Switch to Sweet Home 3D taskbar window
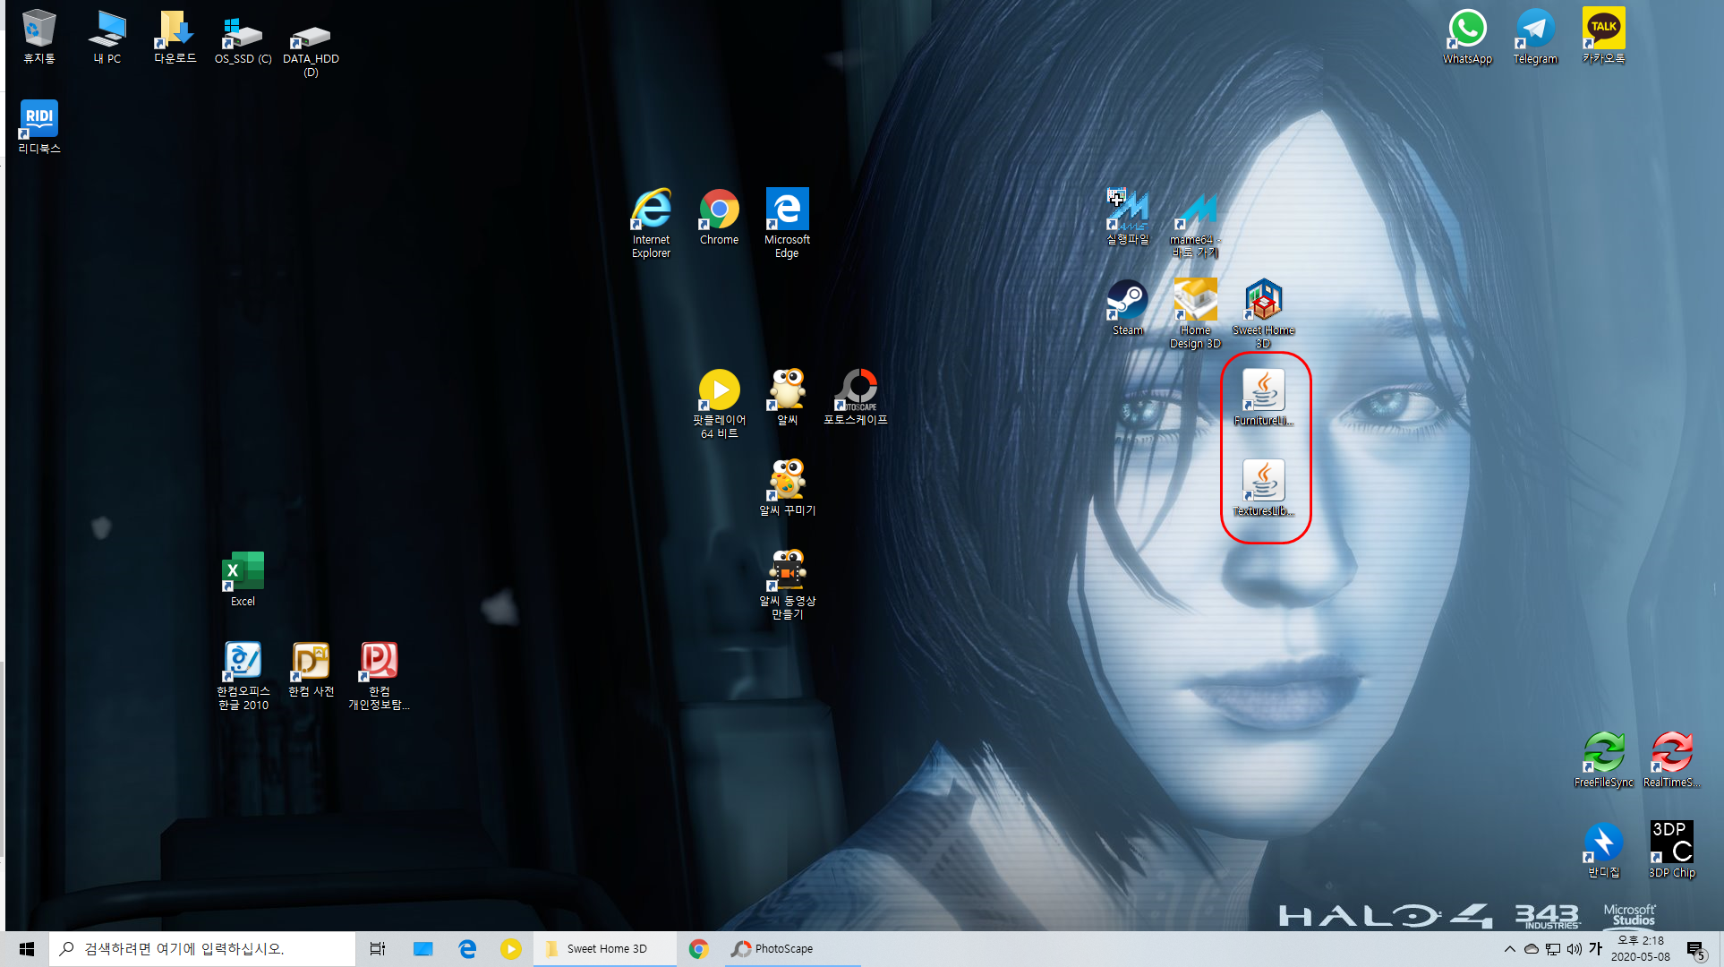 (605, 948)
